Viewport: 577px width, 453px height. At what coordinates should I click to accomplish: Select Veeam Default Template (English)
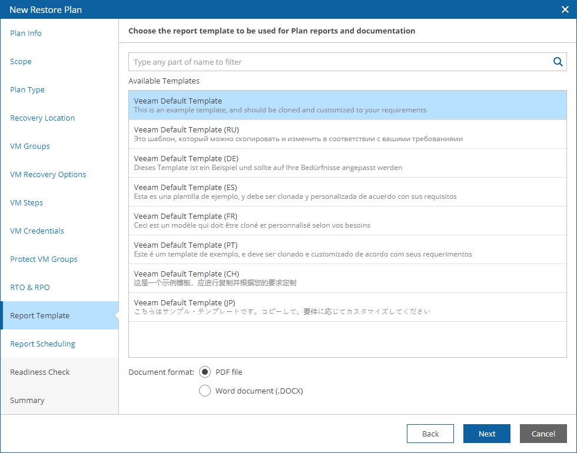coord(347,105)
